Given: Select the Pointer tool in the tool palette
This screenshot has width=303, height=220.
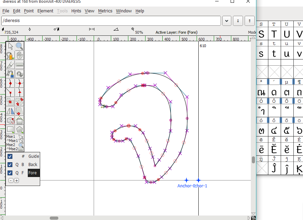Looking at the screenshot, I should 10,46.
